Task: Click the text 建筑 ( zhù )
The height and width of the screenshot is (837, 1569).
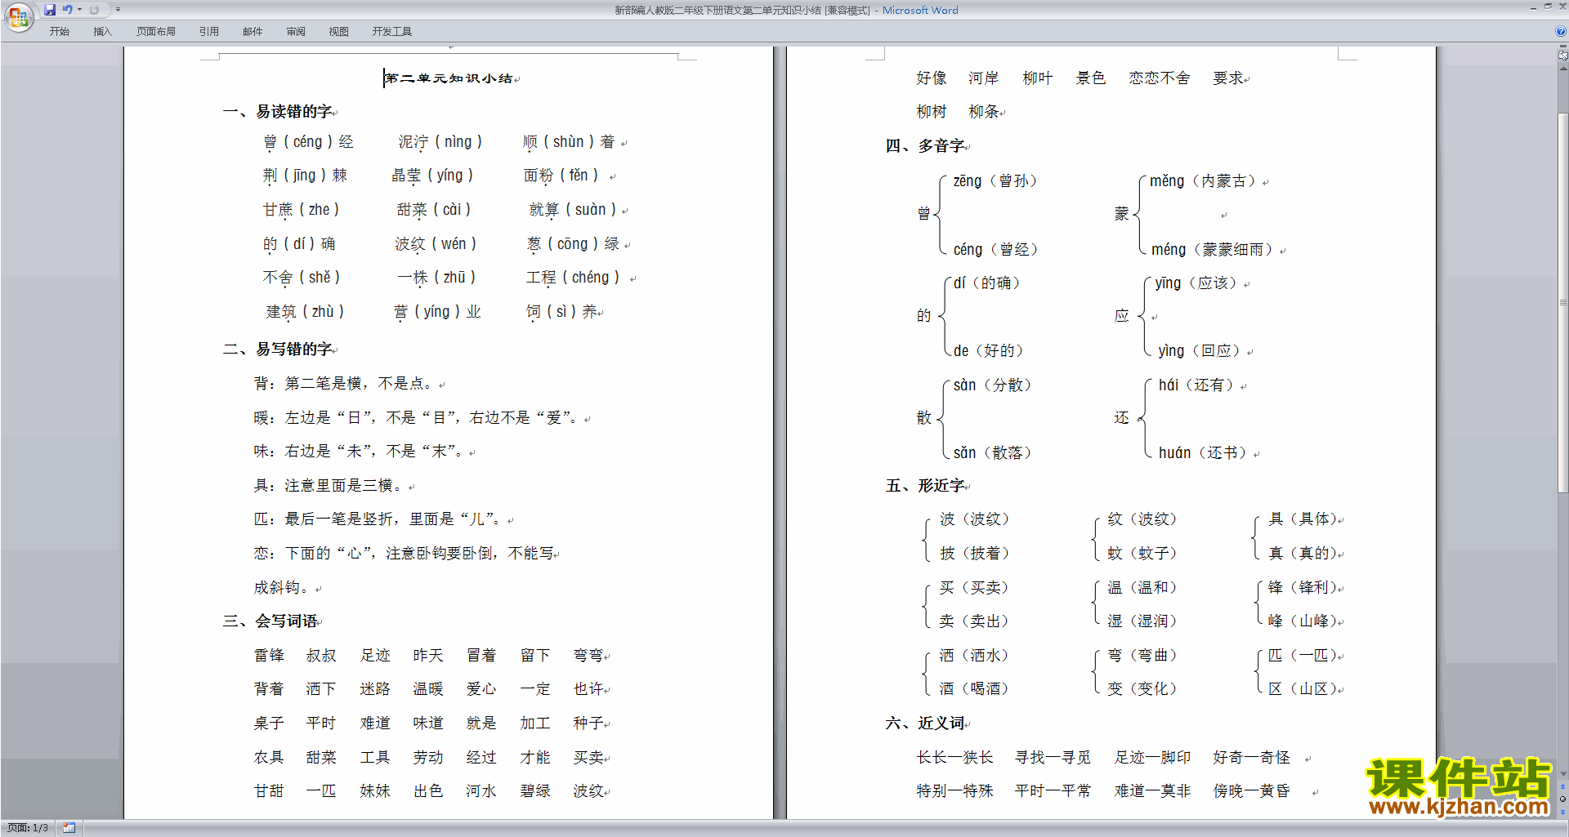Action: point(305,312)
